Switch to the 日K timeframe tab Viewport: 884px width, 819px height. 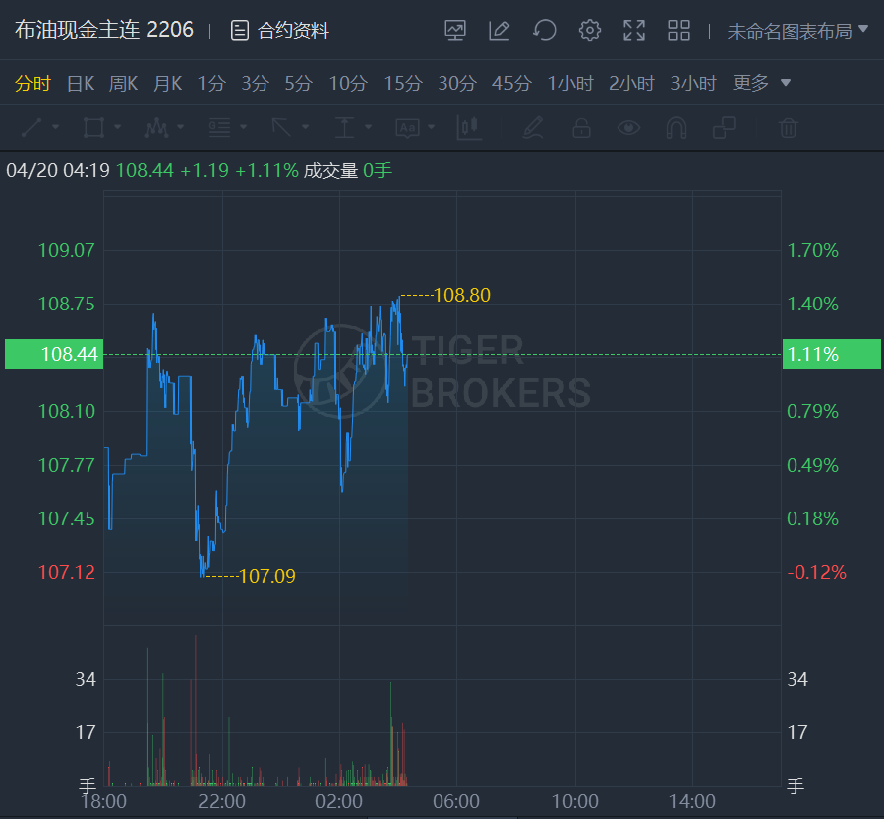pos(81,83)
